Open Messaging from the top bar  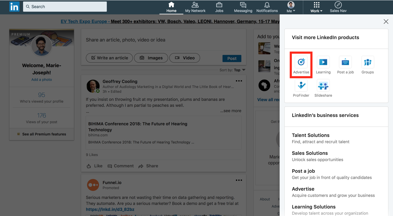243,7
